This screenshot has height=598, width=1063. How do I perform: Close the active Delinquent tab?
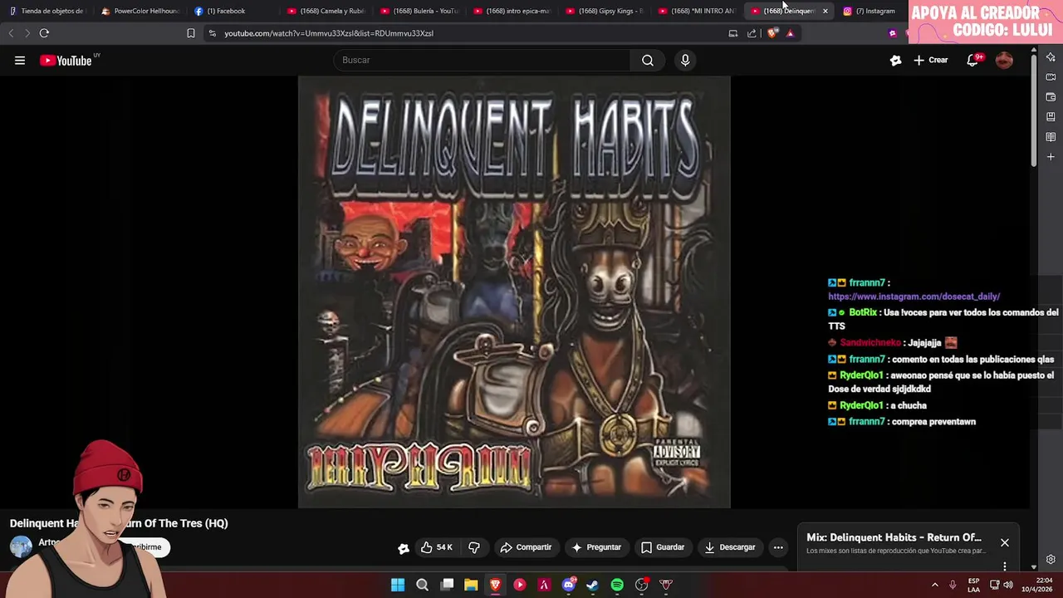coord(825,11)
